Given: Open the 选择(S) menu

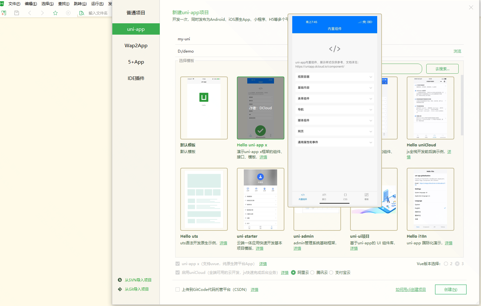Looking at the screenshot, I should tap(48, 4).
